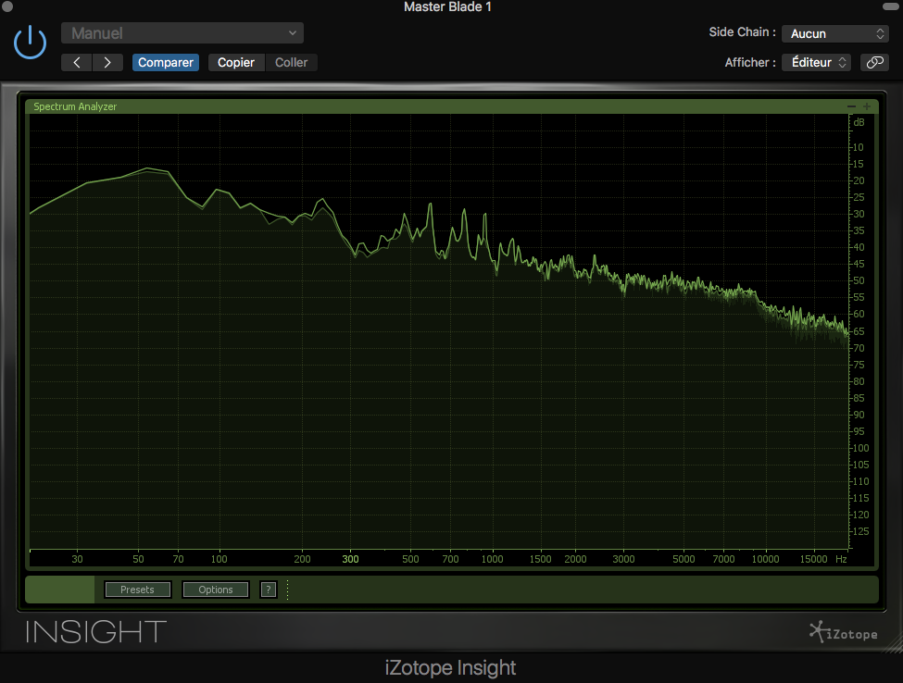903x683 pixels.
Task: Click the window pill button at top-right
Action: pos(890,6)
